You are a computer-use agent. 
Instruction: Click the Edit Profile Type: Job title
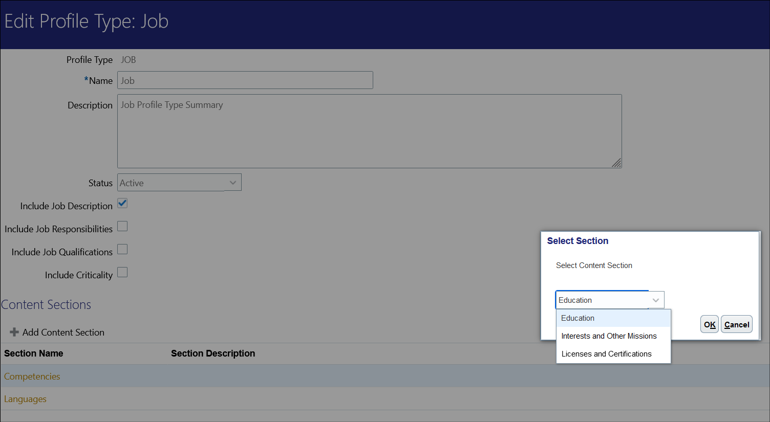tap(87, 21)
